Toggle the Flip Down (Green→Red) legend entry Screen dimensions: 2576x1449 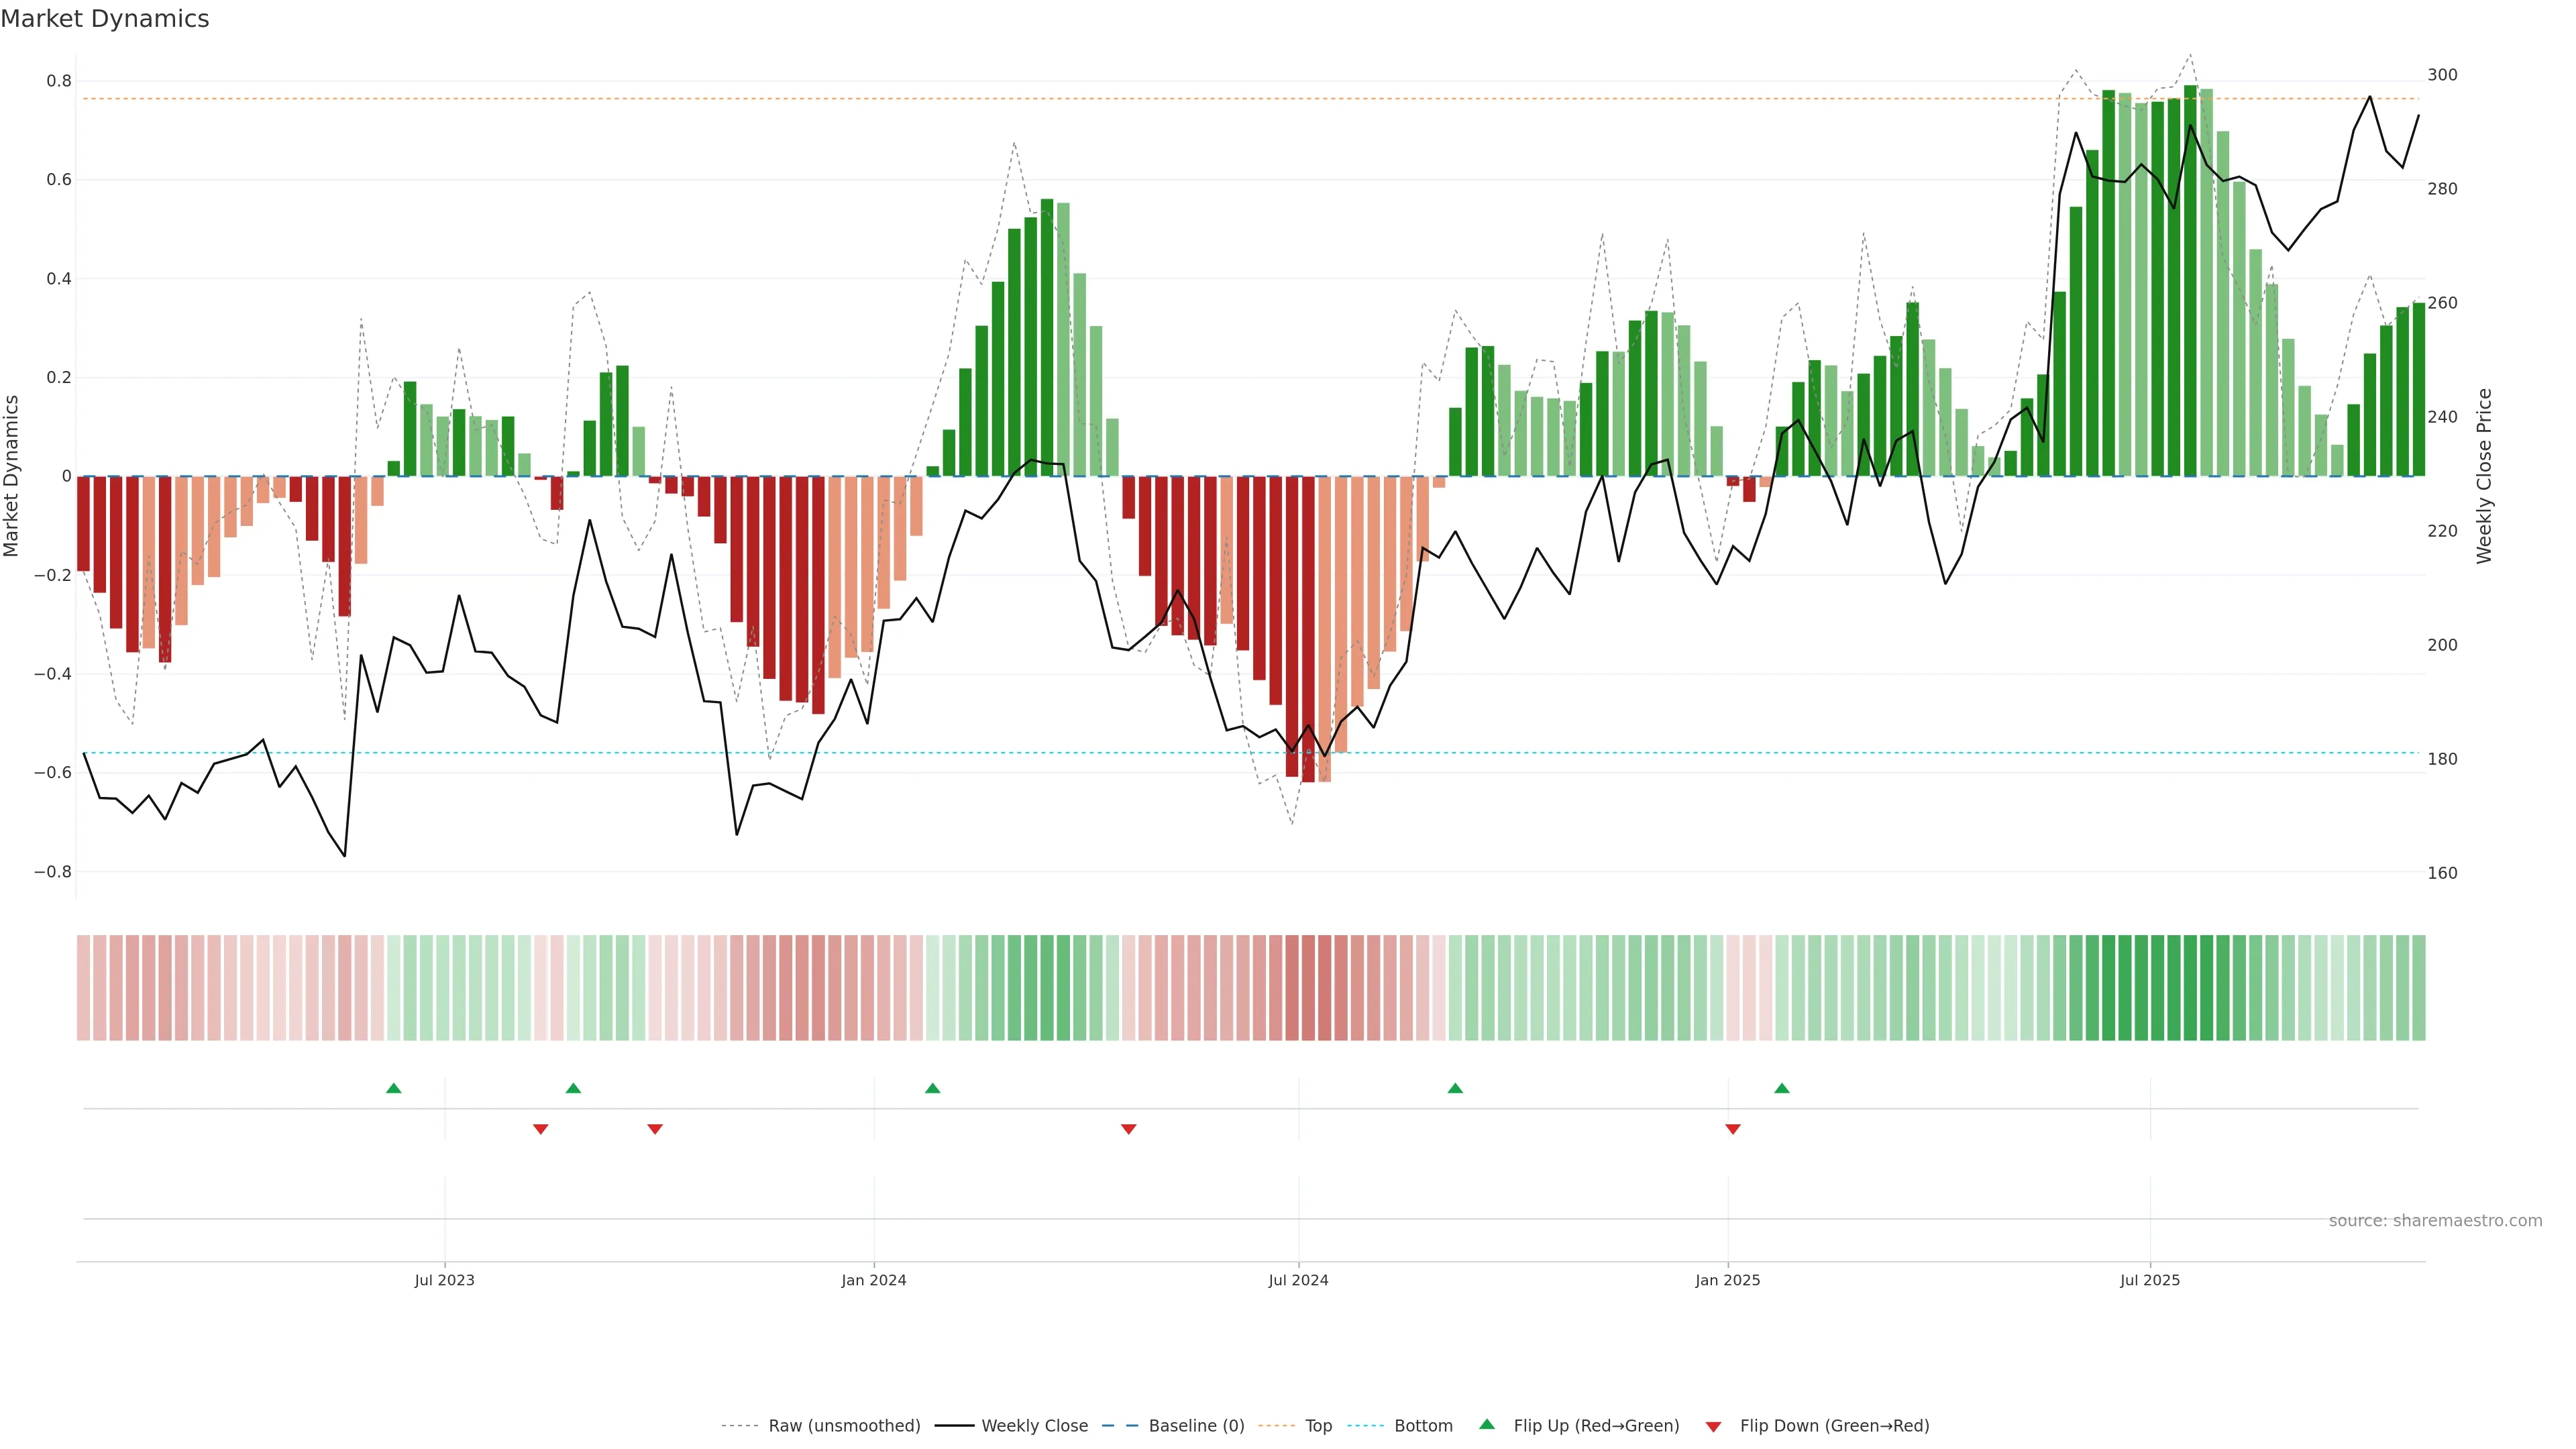coord(1834,1426)
